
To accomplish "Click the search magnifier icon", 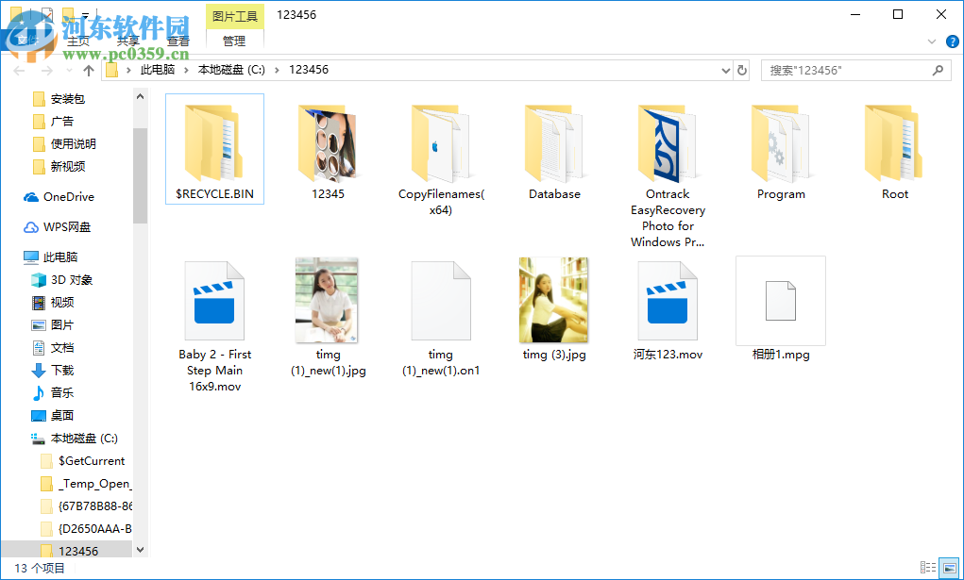I will pyautogui.click(x=938, y=71).
